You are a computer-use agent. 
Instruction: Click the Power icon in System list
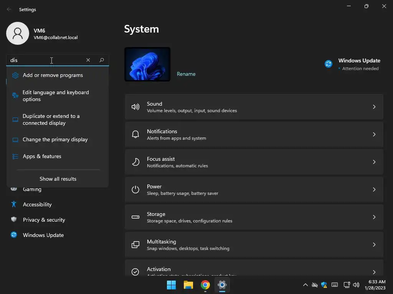pos(135,189)
